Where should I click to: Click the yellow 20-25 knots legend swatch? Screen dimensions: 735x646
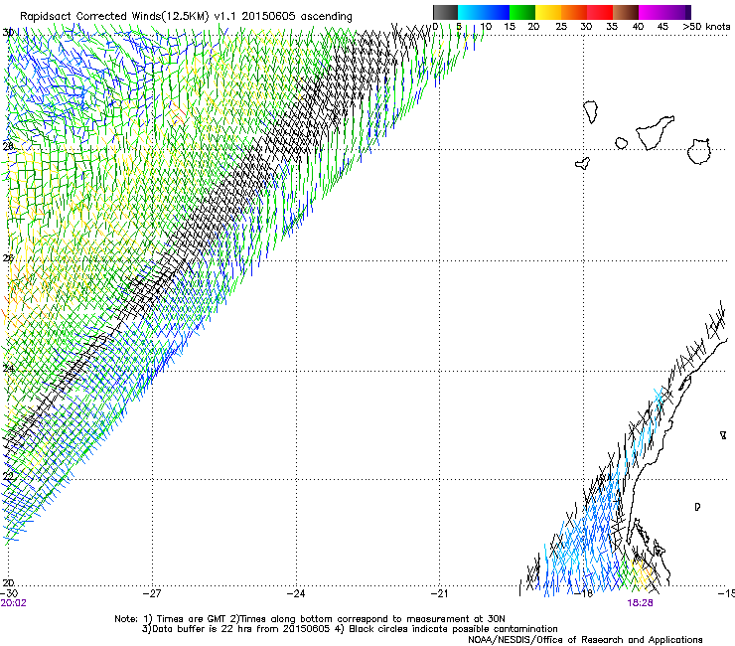point(548,12)
